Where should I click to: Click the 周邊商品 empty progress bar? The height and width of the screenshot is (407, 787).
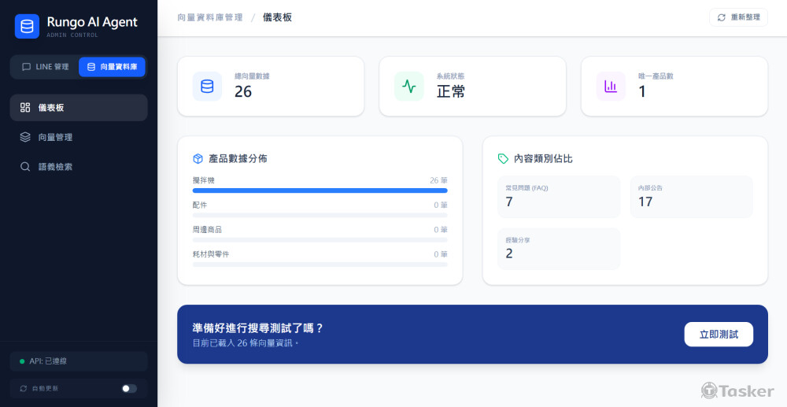(x=320, y=240)
